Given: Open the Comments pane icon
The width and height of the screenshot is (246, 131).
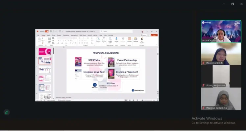Looking at the screenshot, I should point(149,35).
